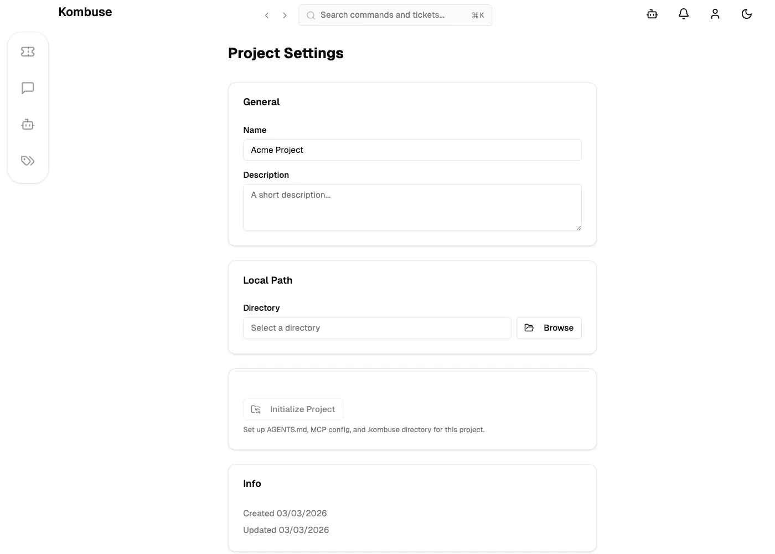This screenshot has height=554, width=775.
Task: Click the Select a directory field
Action: [376, 328]
